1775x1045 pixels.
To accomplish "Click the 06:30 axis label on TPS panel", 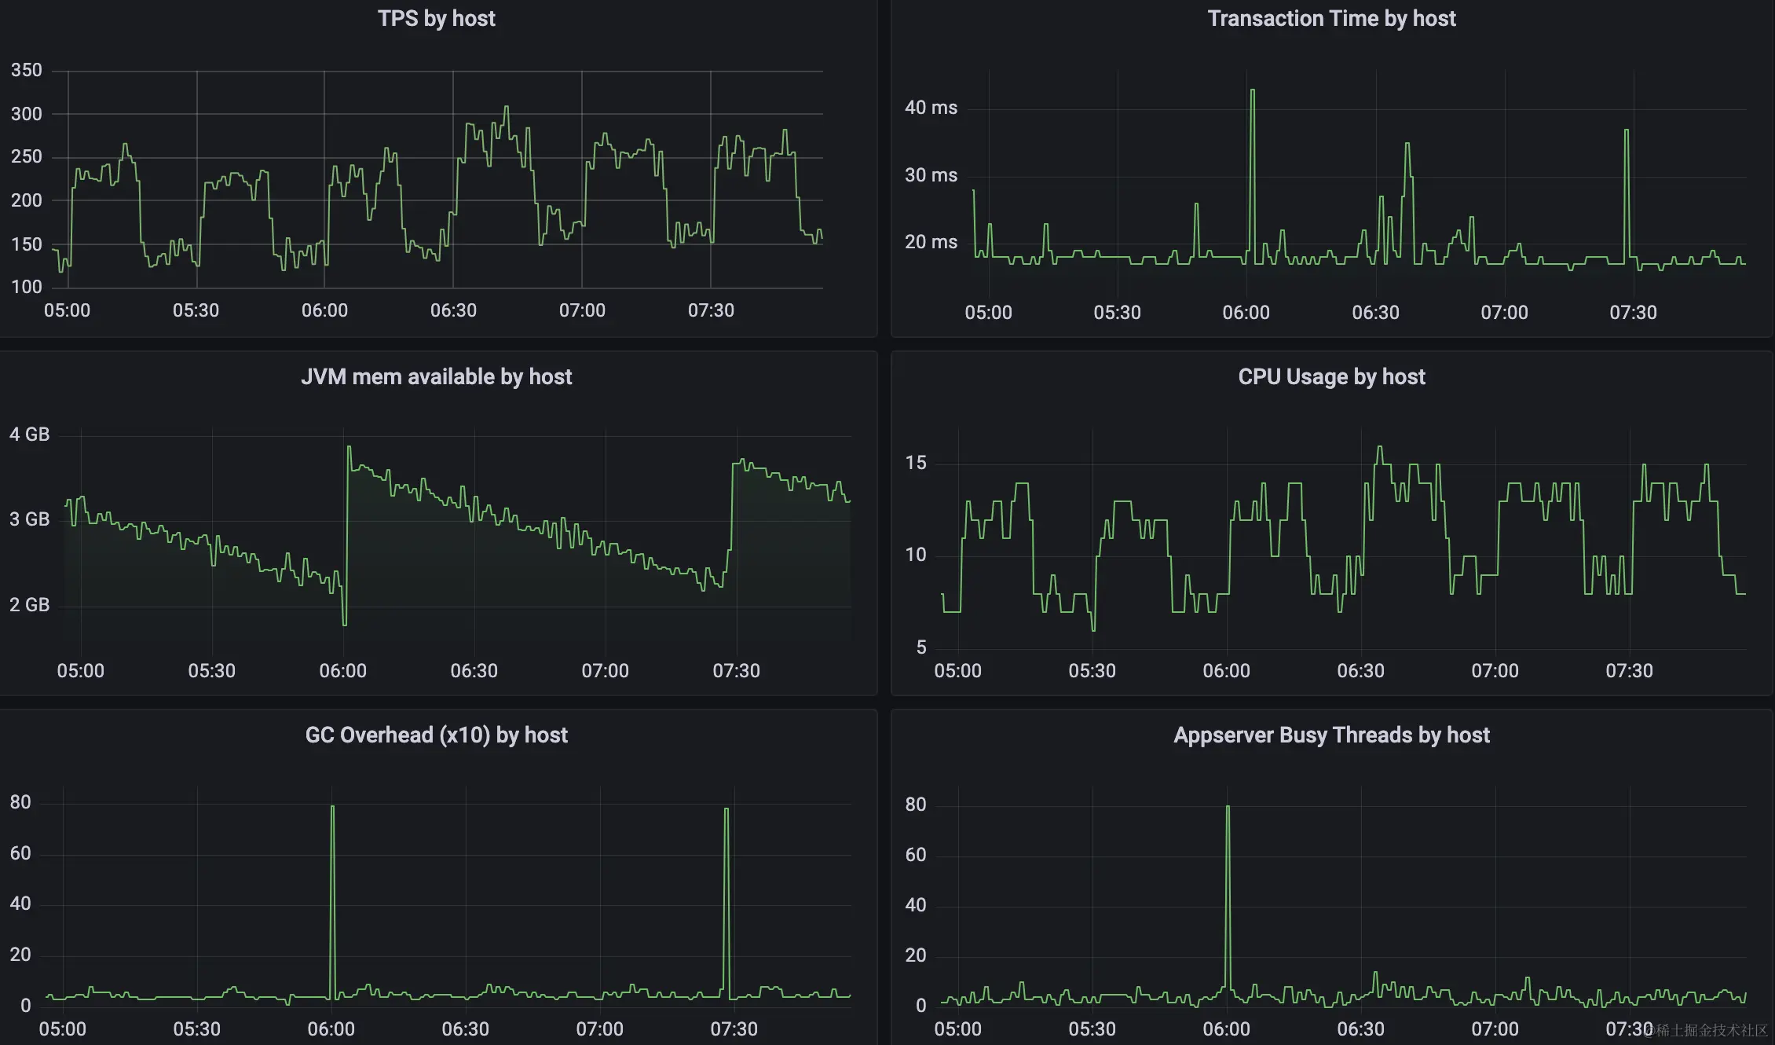I will click(454, 310).
